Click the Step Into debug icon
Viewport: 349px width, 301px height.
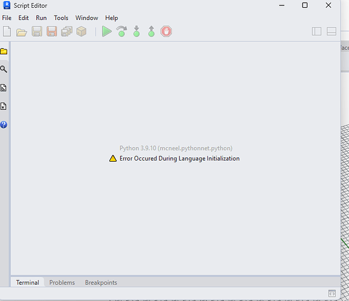pos(136,31)
